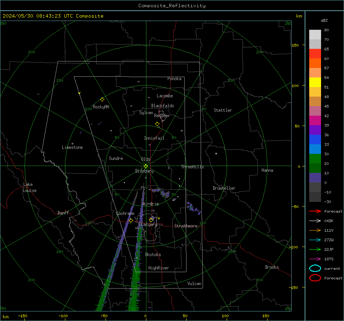Click the Hanna city label
The width and height of the screenshot is (344, 321).
(x=267, y=170)
